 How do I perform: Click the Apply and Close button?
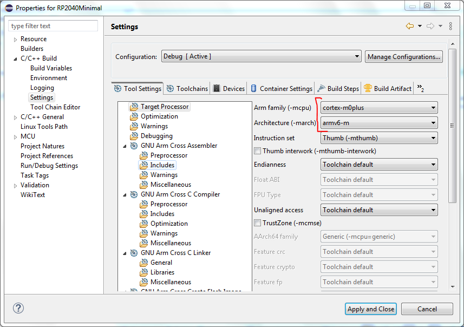[371, 309]
